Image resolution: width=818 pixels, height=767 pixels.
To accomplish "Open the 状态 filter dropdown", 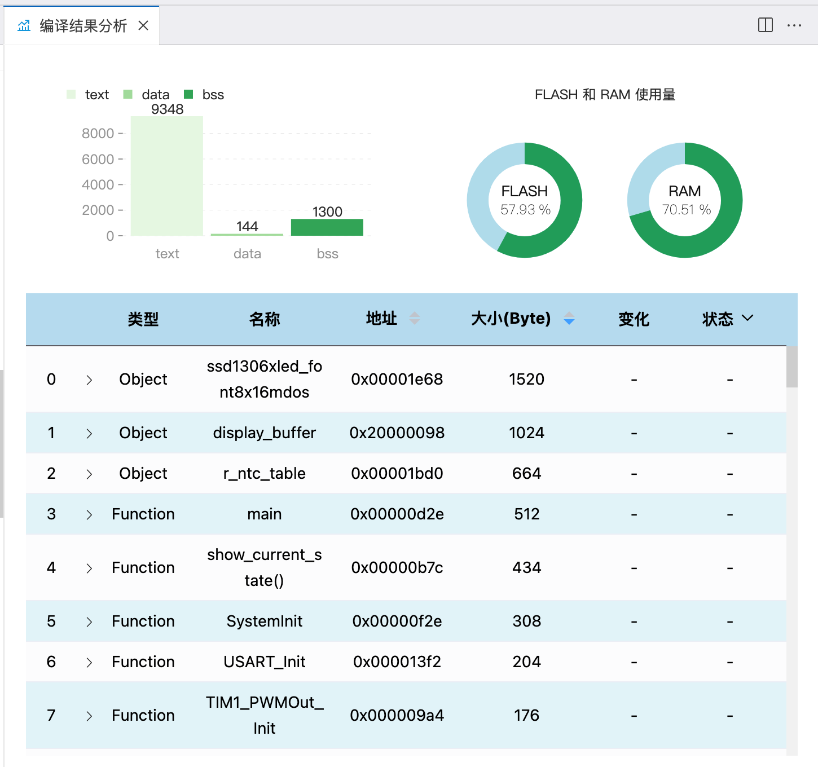I will click(747, 319).
